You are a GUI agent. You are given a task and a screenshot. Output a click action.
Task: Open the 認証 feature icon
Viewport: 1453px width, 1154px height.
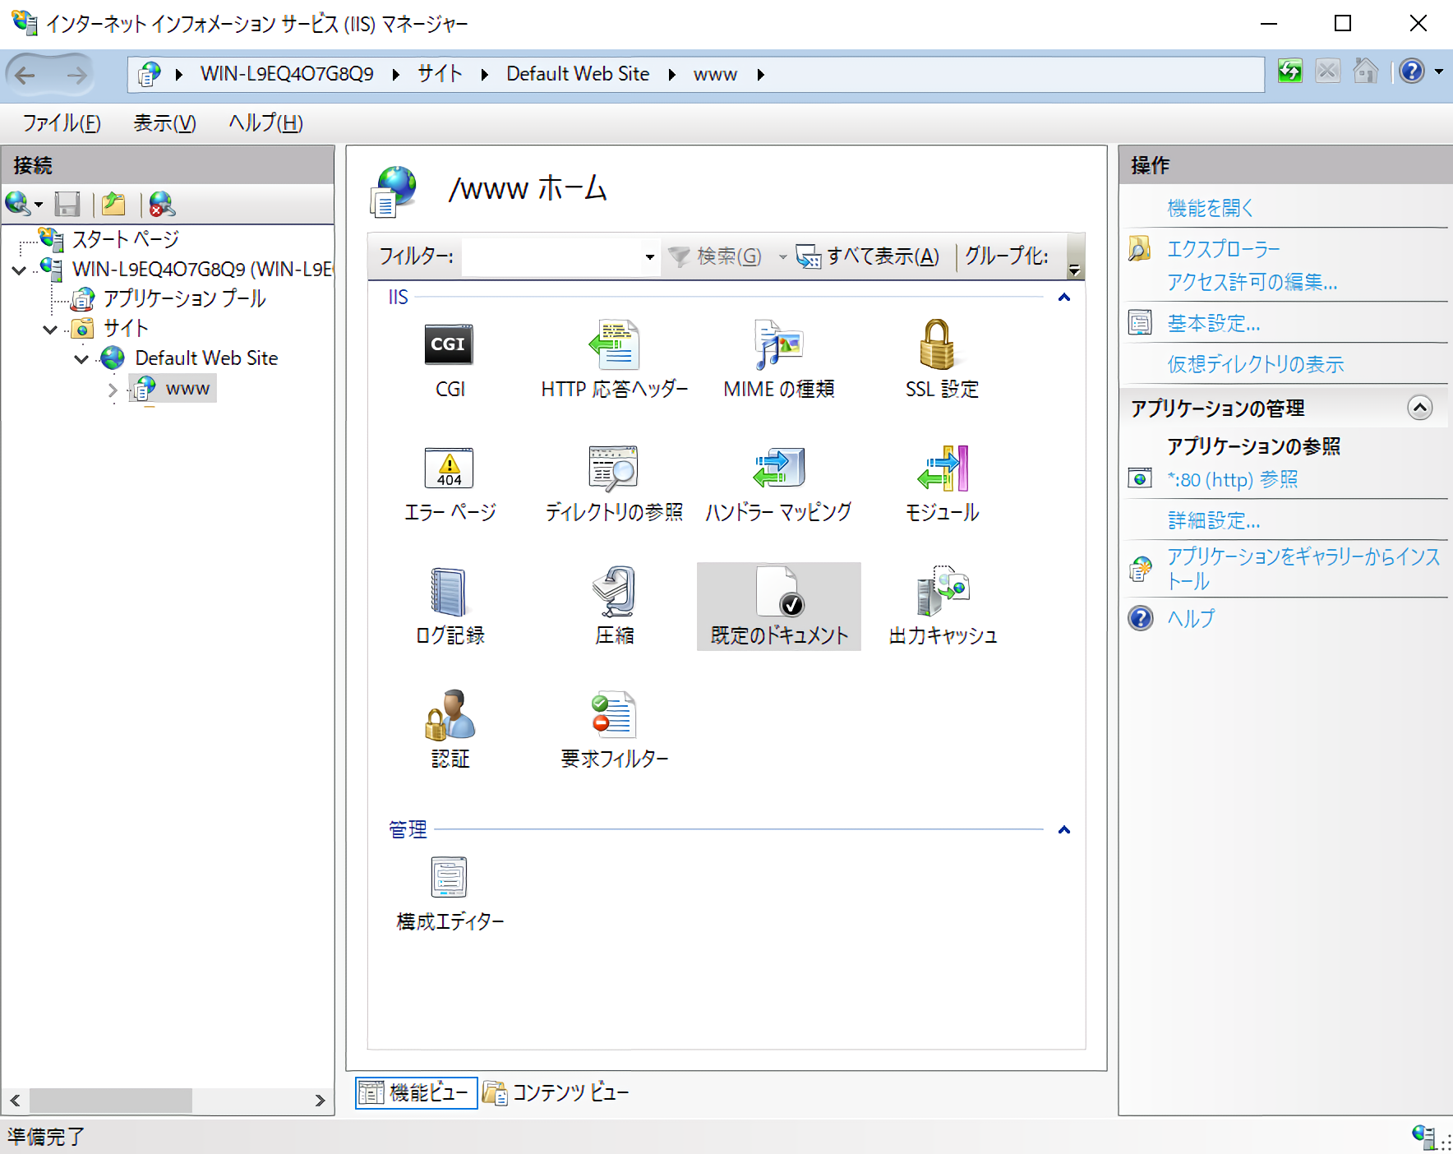click(x=449, y=715)
